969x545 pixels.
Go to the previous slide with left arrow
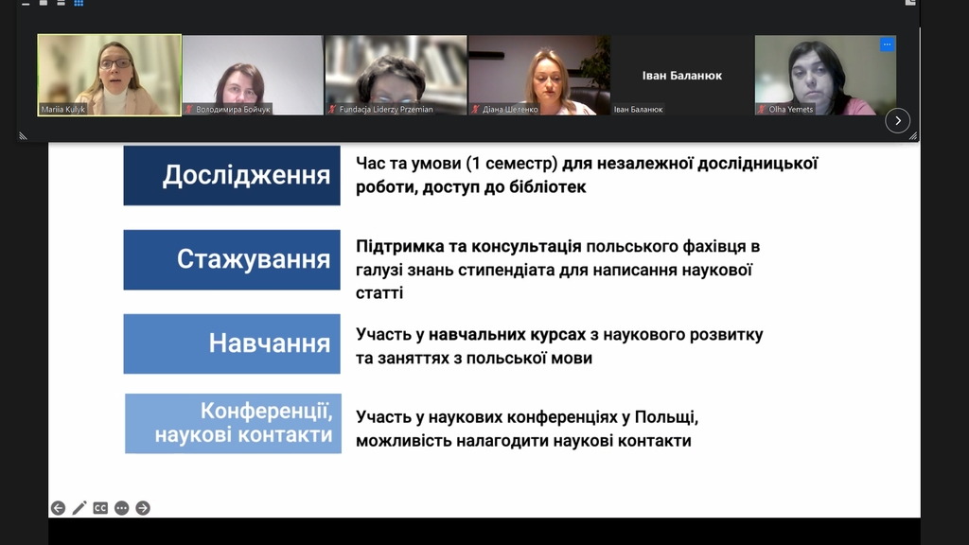click(x=58, y=508)
